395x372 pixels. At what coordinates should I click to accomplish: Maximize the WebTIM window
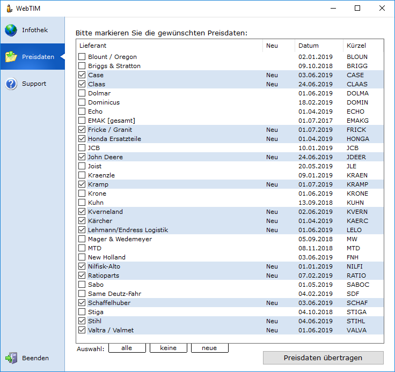[x=357, y=8]
